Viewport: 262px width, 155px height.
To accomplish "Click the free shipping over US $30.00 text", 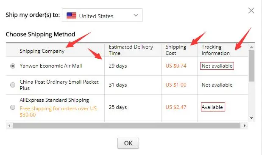I will click(x=58, y=111).
